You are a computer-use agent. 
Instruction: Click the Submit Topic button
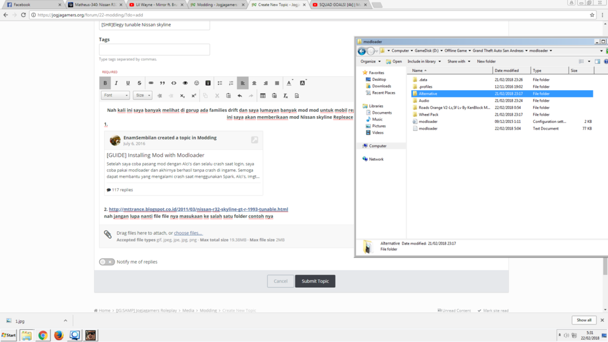point(315,281)
